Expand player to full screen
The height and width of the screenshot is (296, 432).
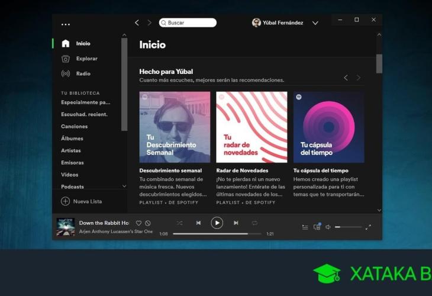(368, 227)
